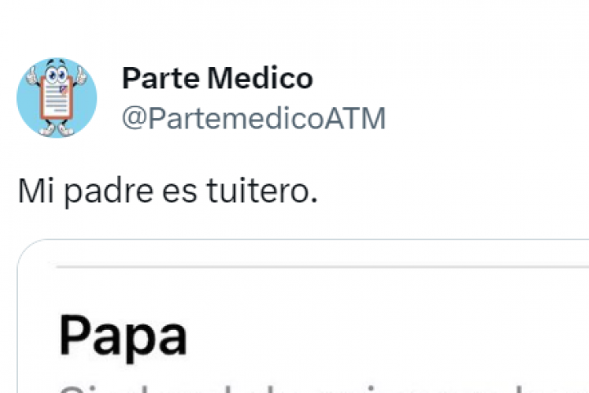Click the ATM suffix of the username
Viewport: 589px width, 393px height.
pyautogui.click(x=355, y=119)
